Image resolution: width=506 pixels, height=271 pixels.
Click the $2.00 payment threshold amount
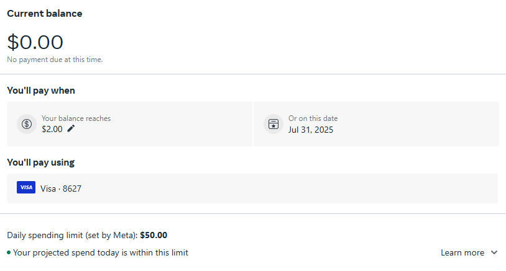coord(52,129)
